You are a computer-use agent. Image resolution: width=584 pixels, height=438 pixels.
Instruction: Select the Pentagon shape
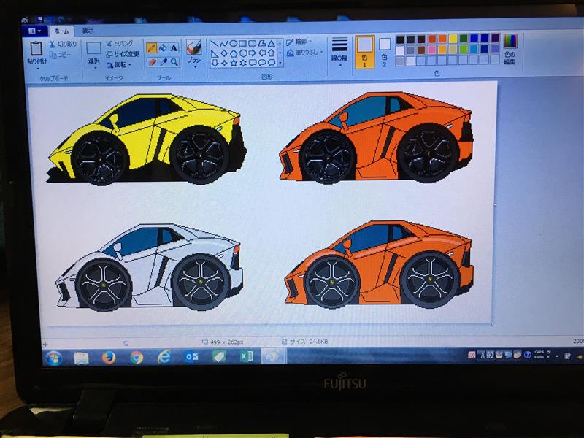pyautogui.click(x=233, y=53)
